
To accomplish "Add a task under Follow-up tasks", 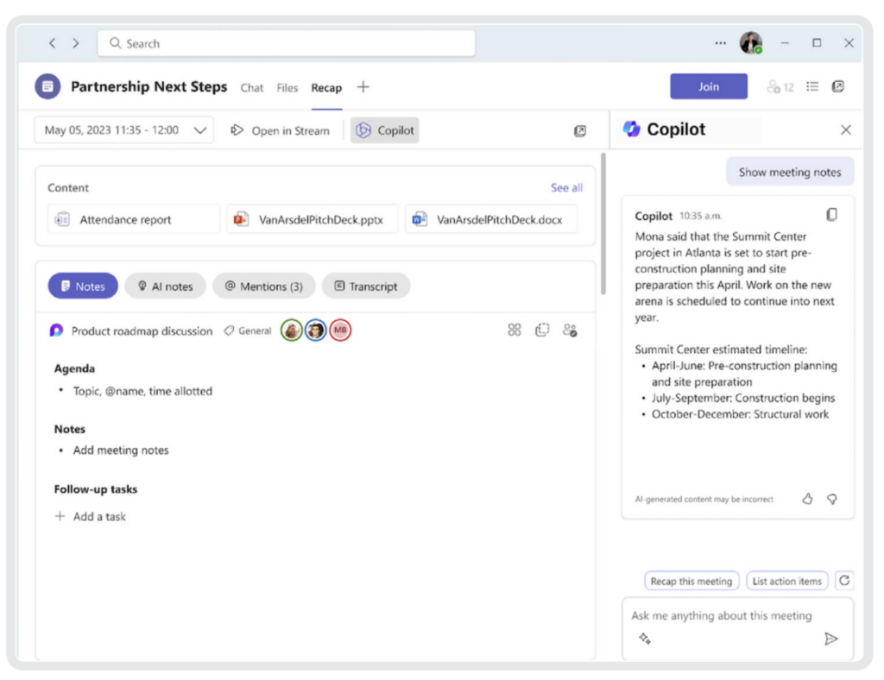I will tap(90, 516).
